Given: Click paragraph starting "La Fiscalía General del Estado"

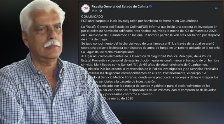Looking at the screenshot, I should (151, 33).
